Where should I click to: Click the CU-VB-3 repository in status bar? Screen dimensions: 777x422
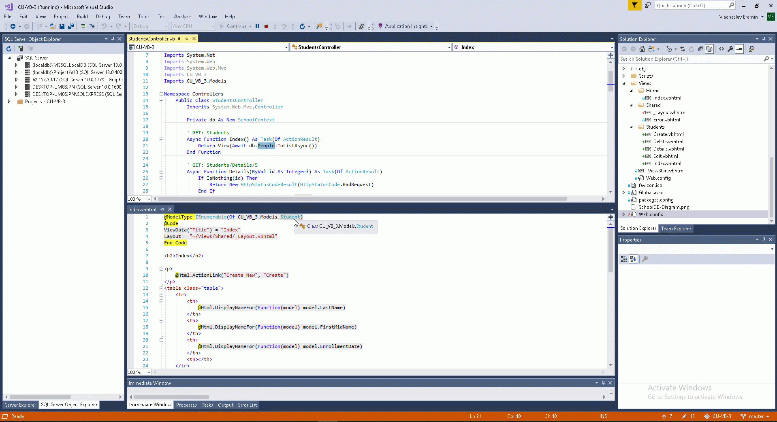(717, 416)
